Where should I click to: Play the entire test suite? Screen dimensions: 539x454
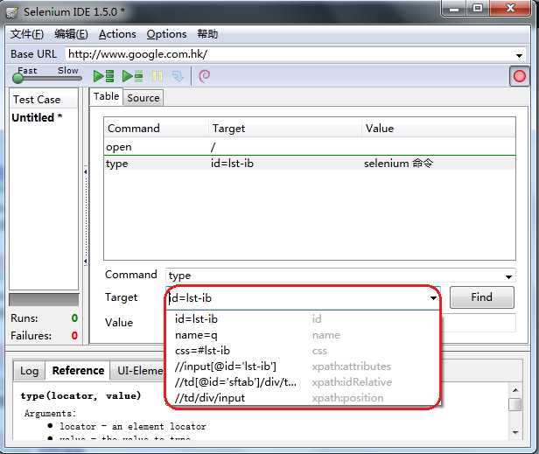(x=103, y=75)
